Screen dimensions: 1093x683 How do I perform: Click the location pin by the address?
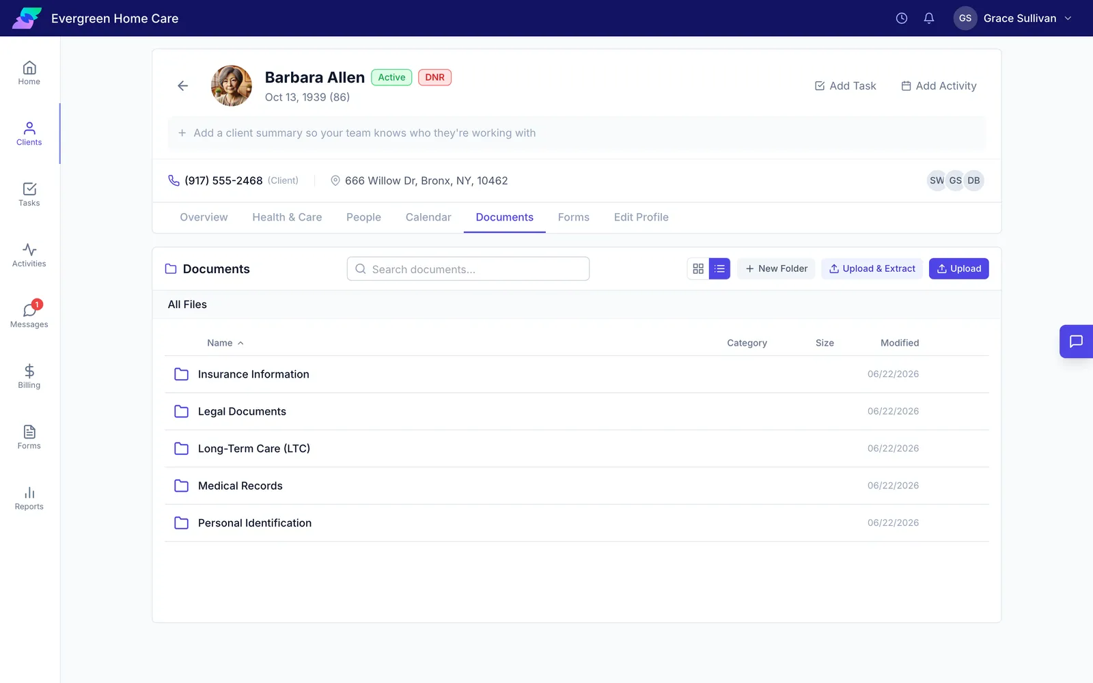[335, 180]
